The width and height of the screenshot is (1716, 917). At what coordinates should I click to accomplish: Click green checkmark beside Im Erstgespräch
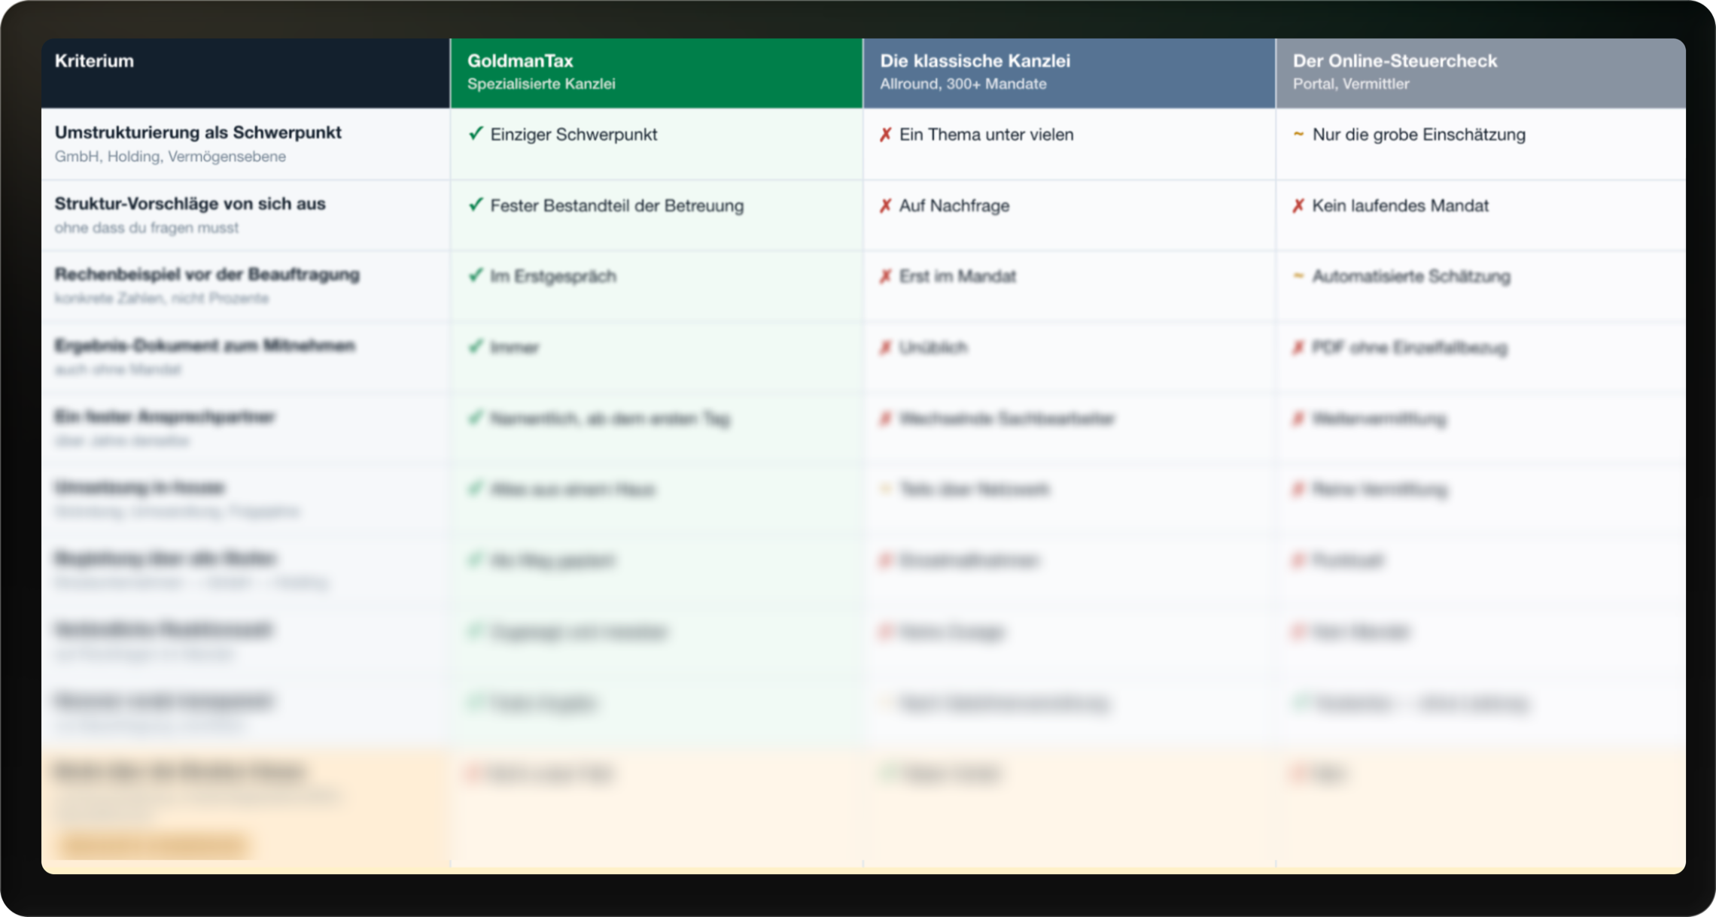pos(476,275)
